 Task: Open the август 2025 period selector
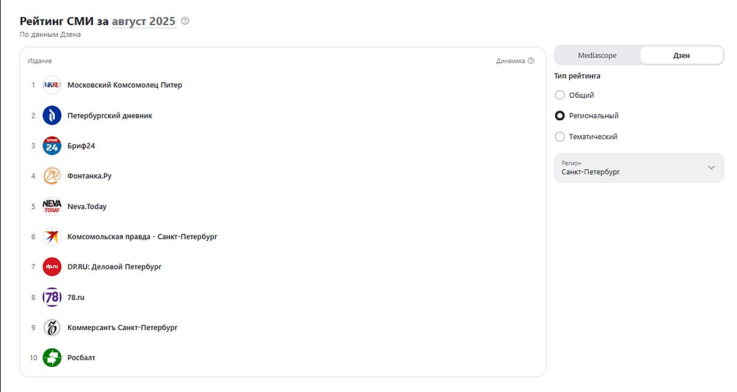(x=144, y=21)
